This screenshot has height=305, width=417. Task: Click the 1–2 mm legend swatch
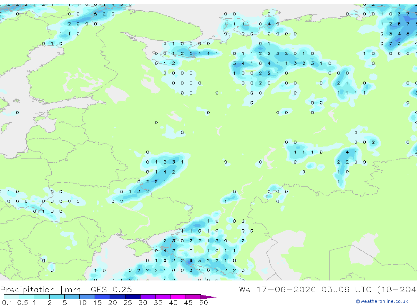tap(41, 297)
